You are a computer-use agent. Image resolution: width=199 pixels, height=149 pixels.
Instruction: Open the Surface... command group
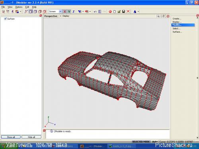pyautogui.click(x=177, y=32)
